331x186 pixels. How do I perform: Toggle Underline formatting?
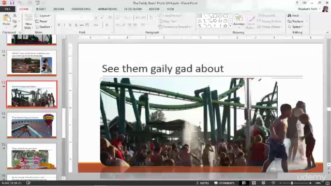pyautogui.click(x=70, y=25)
